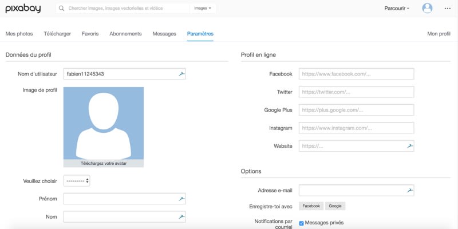
Task: Click Téléchargez votre avatar
Action: click(104, 163)
